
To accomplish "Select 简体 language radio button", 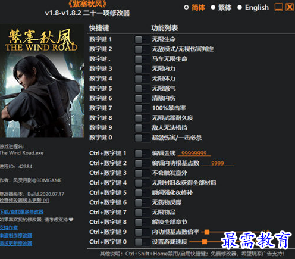I will tap(186, 8).
